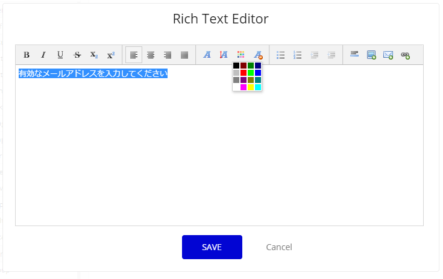The image size is (443, 279).
Task: Insert an email link with envelope icon
Action: [388, 55]
